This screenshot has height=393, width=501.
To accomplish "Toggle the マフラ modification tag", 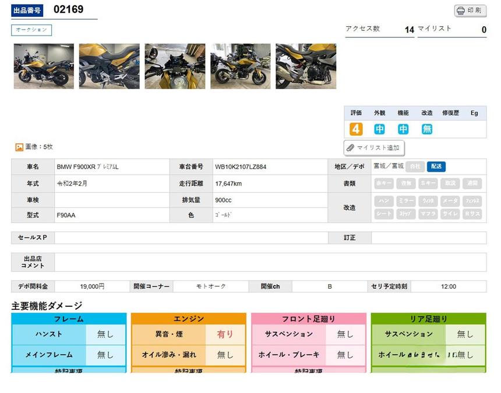I will pyautogui.click(x=428, y=214).
